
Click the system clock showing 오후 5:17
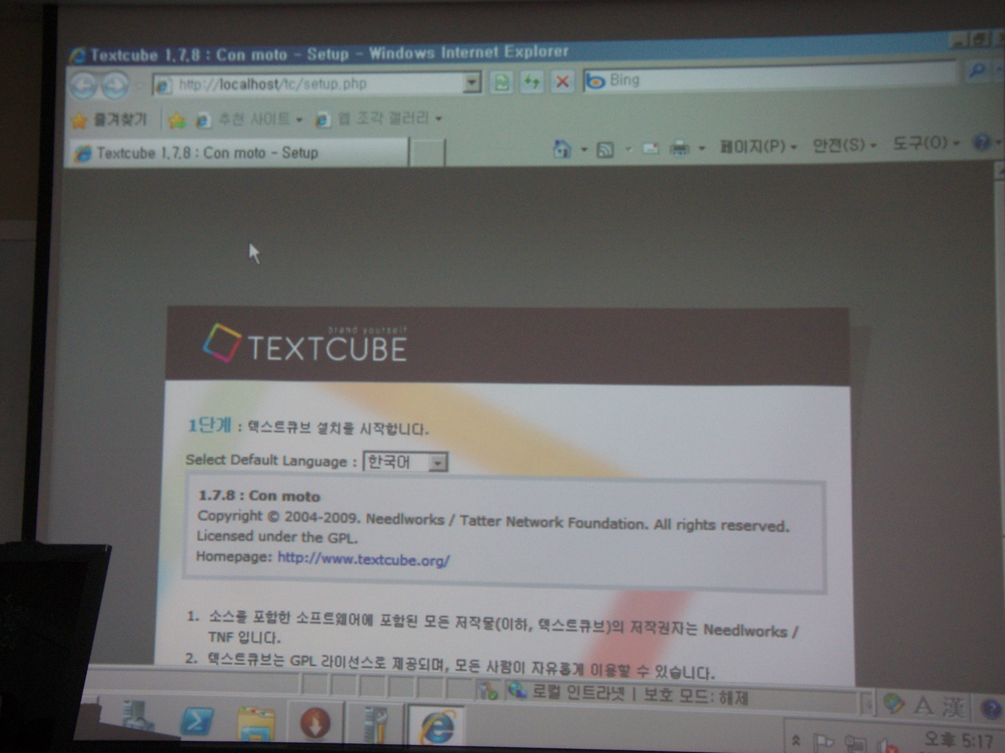[x=959, y=741]
